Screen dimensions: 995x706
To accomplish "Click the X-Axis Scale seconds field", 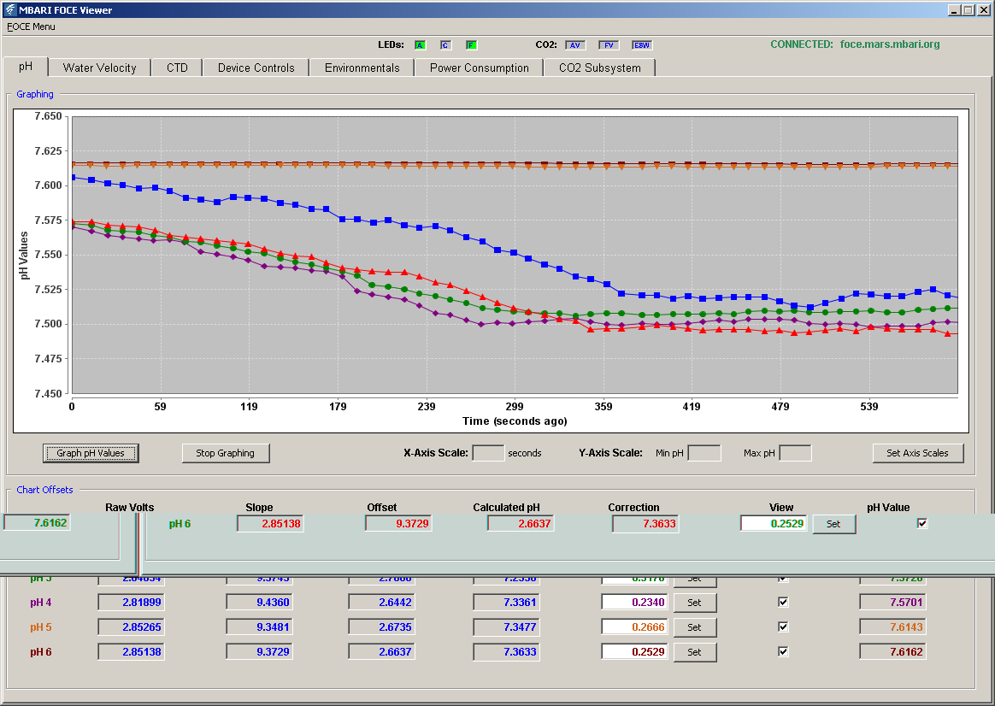I will click(x=489, y=453).
